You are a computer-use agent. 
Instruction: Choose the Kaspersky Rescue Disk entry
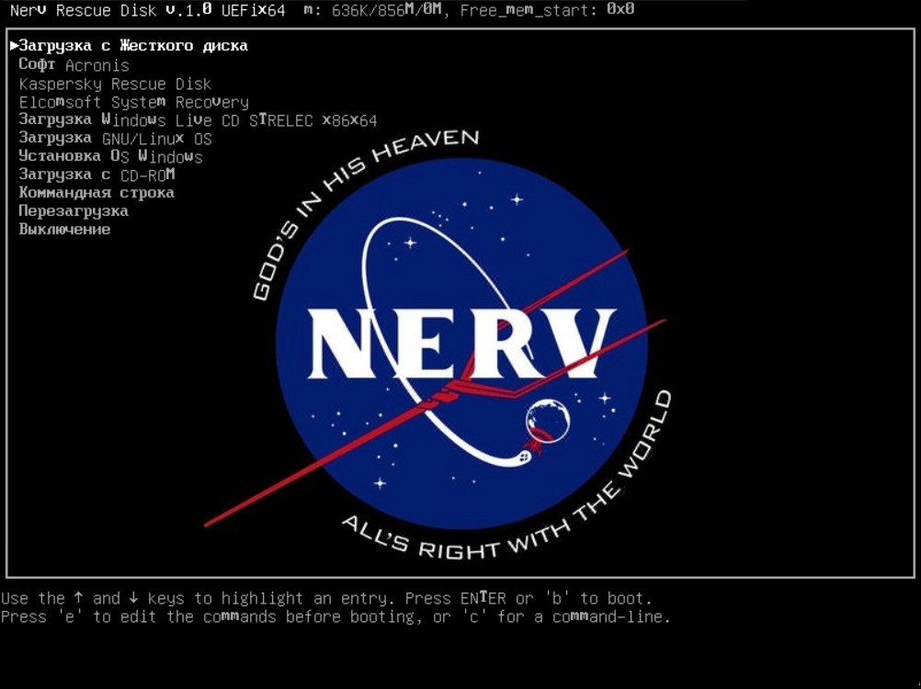[115, 84]
